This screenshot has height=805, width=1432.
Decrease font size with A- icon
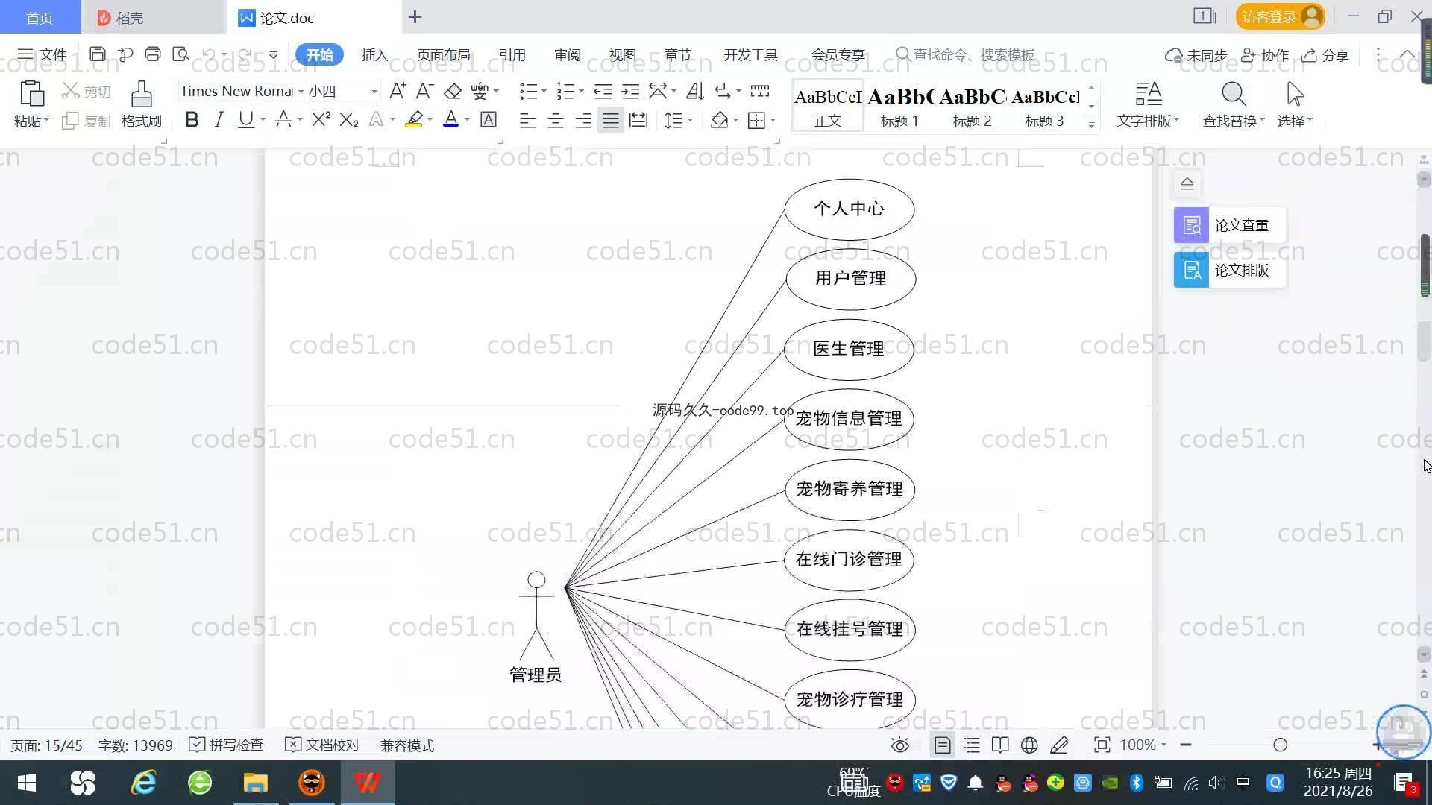point(424,91)
